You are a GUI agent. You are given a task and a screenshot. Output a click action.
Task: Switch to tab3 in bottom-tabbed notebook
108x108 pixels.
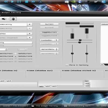[54, 86]
